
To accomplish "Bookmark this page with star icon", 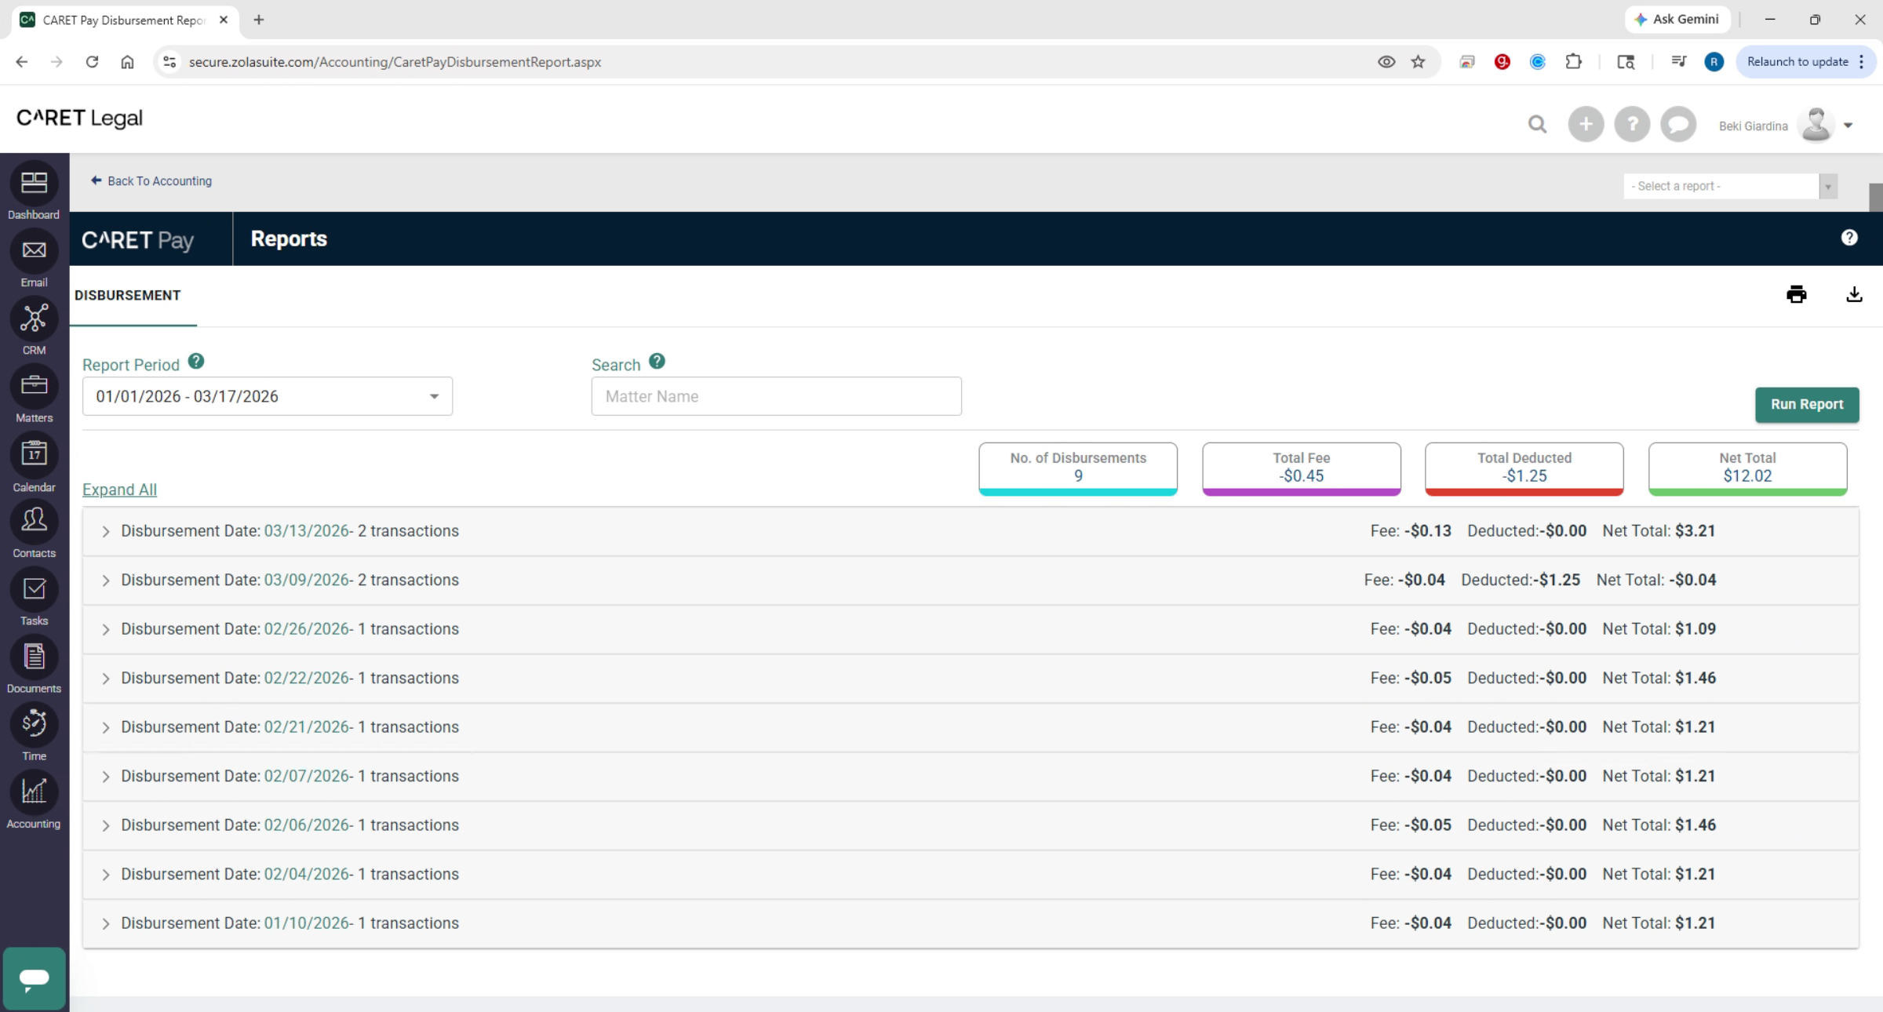I will tap(1418, 62).
